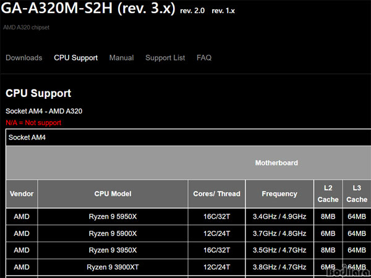Click the Frequency column header
The height and width of the screenshot is (278, 371).
click(279, 194)
